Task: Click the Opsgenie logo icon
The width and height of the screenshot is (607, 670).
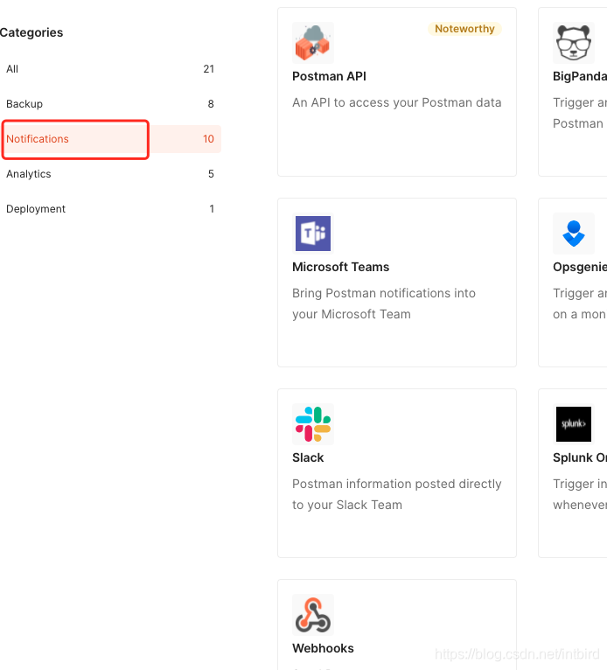Action: point(573,234)
